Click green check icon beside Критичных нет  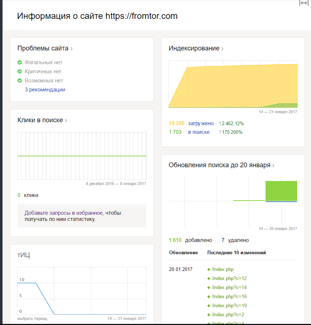click(x=20, y=71)
